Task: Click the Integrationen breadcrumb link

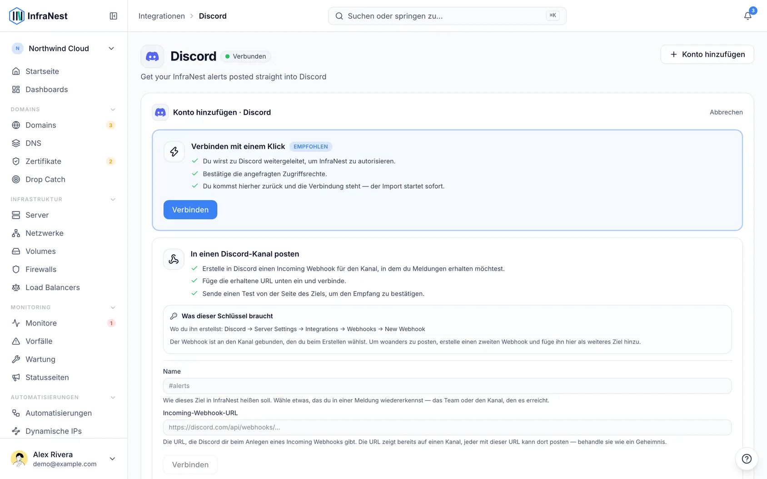Action: pos(161,16)
